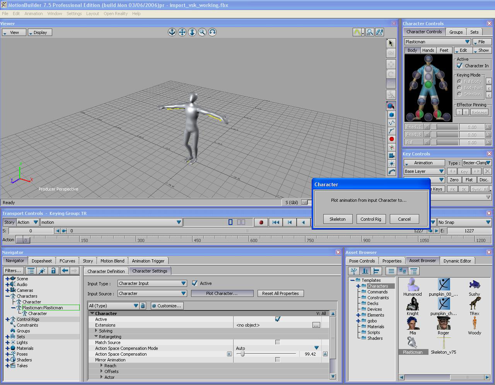Cancel the Character plot dialog
The width and height of the screenshot is (495, 385).
[x=404, y=219]
